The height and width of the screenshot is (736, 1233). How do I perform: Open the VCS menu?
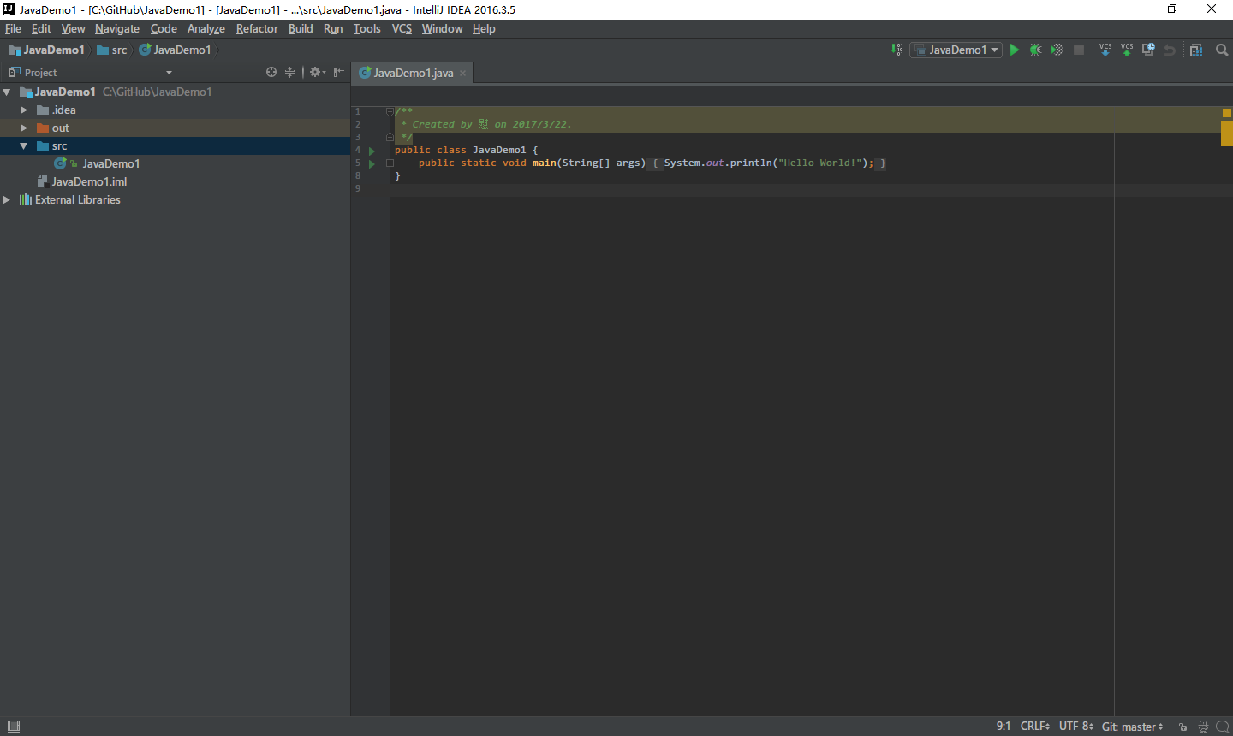click(402, 28)
